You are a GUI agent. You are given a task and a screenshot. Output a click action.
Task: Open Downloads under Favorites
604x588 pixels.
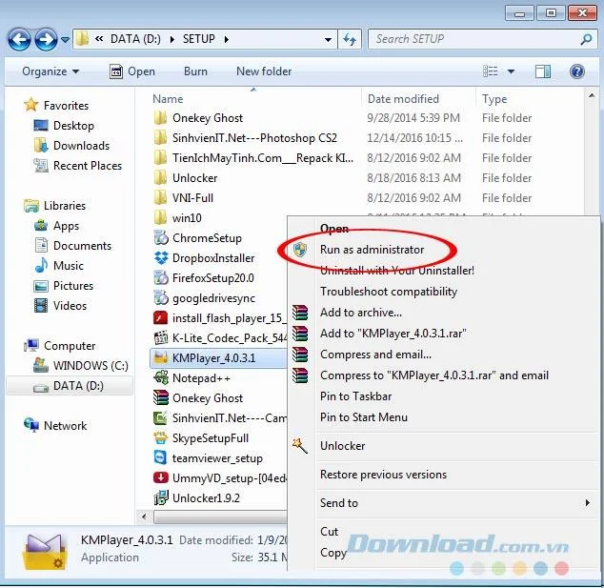pyautogui.click(x=71, y=145)
